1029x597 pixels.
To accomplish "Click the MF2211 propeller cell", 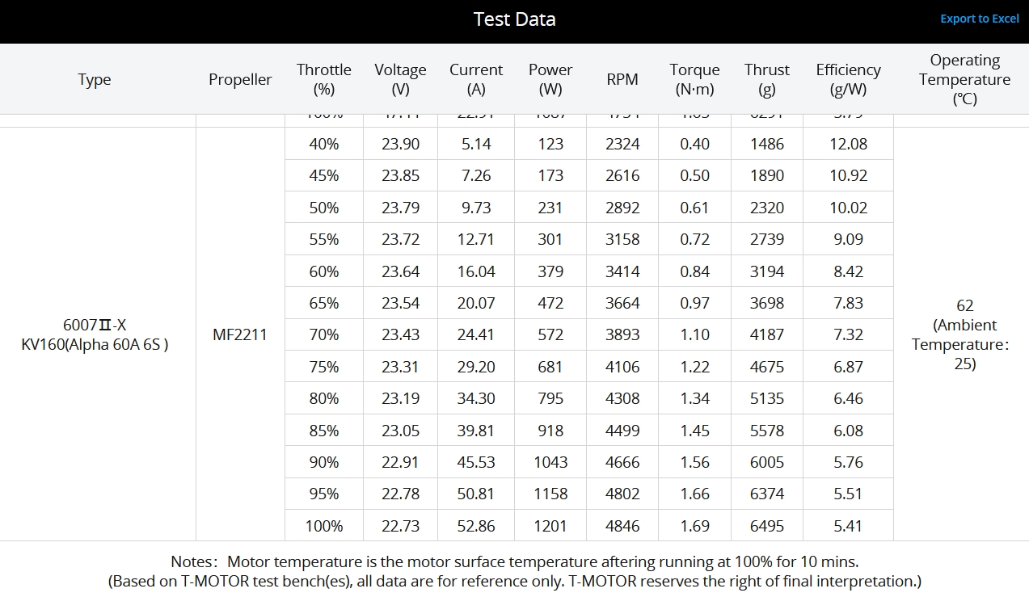I will (240, 334).
